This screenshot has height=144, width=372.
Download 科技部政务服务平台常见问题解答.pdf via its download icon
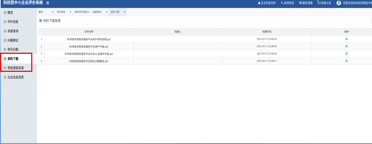346,61
